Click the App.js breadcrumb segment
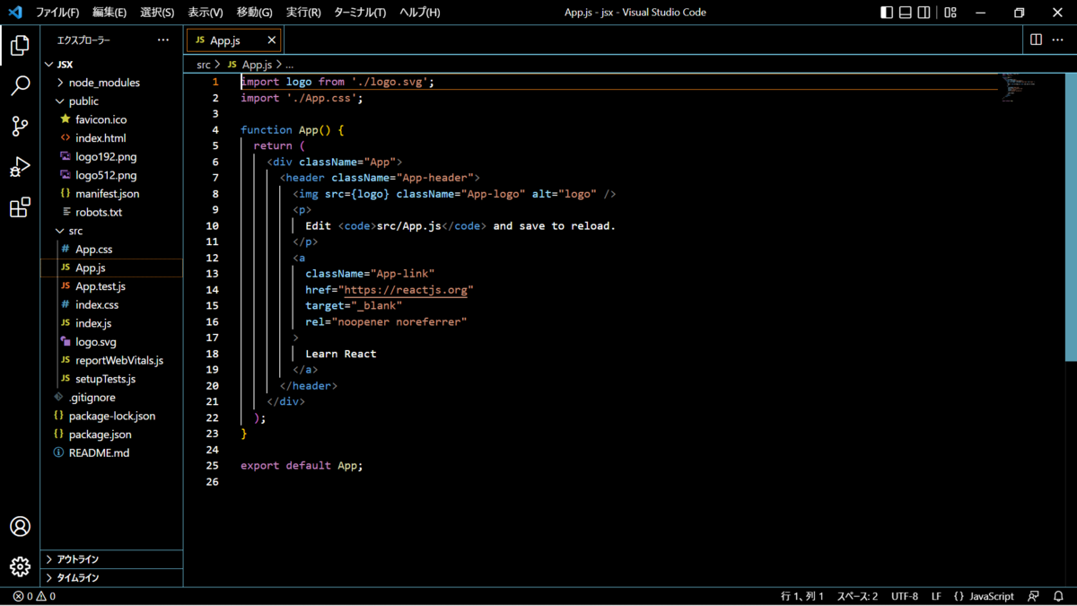The image size is (1077, 606). click(x=250, y=65)
